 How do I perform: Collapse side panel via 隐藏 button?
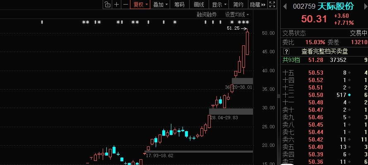click(x=258, y=5)
